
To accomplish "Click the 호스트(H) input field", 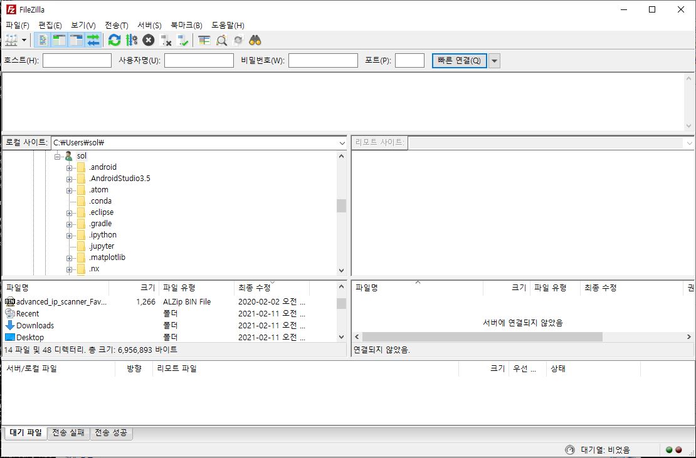I will coord(76,61).
